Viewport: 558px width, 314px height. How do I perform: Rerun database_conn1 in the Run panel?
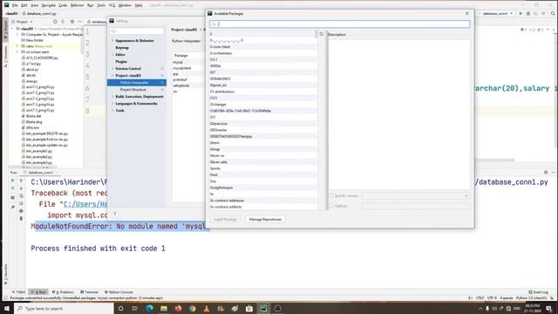click(13, 181)
